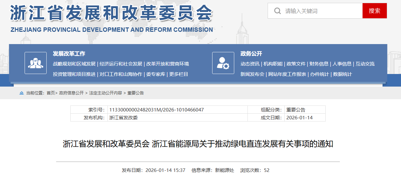Open the 委专家库 link
This screenshot has width=401, height=176.
click(x=156, y=74)
